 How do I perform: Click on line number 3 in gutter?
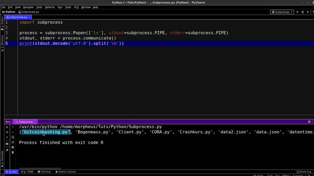tap(6, 33)
